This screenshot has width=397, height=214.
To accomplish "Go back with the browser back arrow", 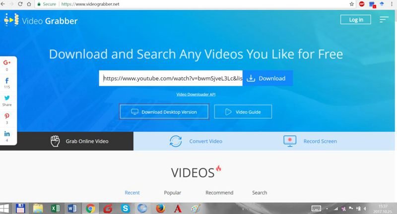I will 3,4.
